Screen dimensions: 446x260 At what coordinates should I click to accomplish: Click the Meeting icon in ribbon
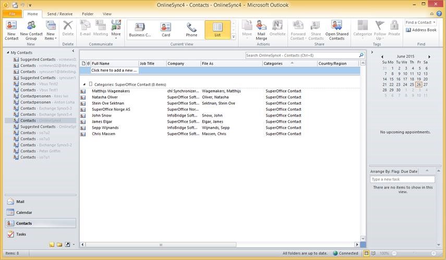pyautogui.click(x=101, y=29)
